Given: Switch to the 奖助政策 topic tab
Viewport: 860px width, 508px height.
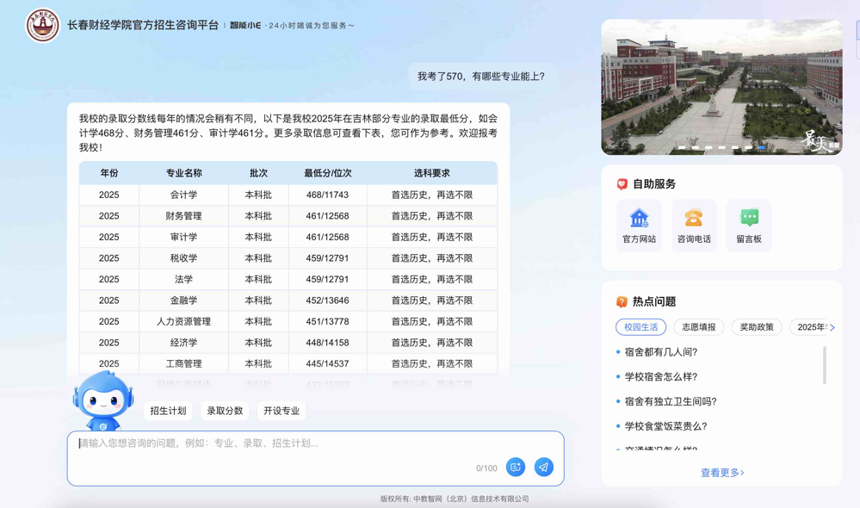Looking at the screenshot, I should click(756, 327).
